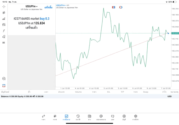This screenshot has width=179, height=125.
Task: Click the battery 32% status indicator
Action: [x=173, y=2]
